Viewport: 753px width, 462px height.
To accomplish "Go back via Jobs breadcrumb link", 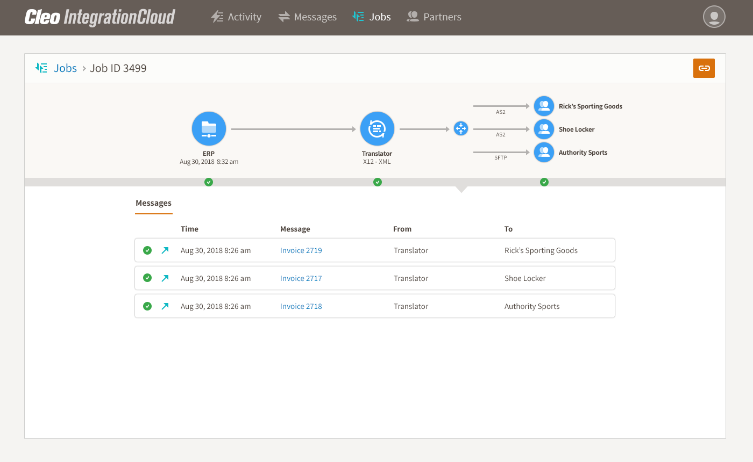I will pyautogui.click(x=66, y=68).
